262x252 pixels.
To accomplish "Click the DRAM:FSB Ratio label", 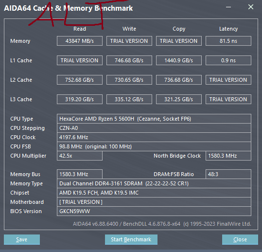I will [174, 174].
